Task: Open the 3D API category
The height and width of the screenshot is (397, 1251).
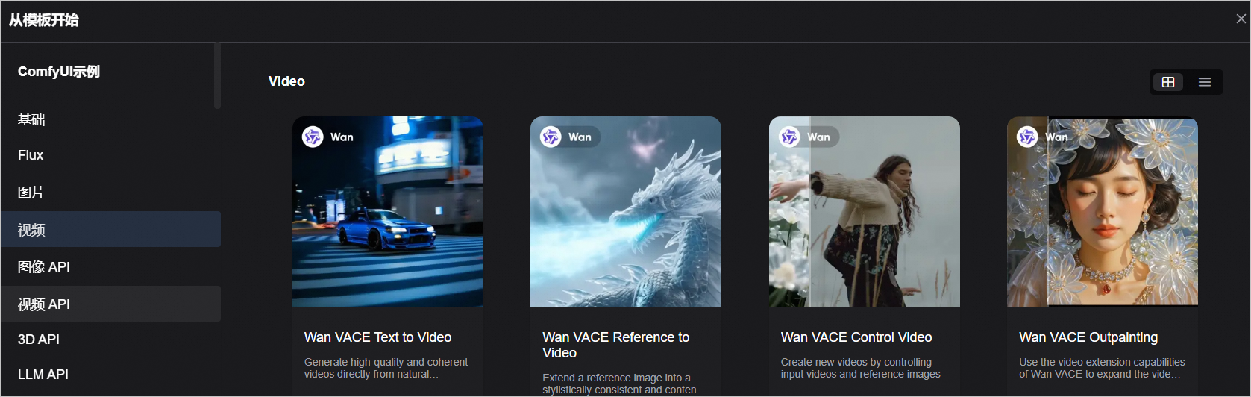Action: [110, 339]
